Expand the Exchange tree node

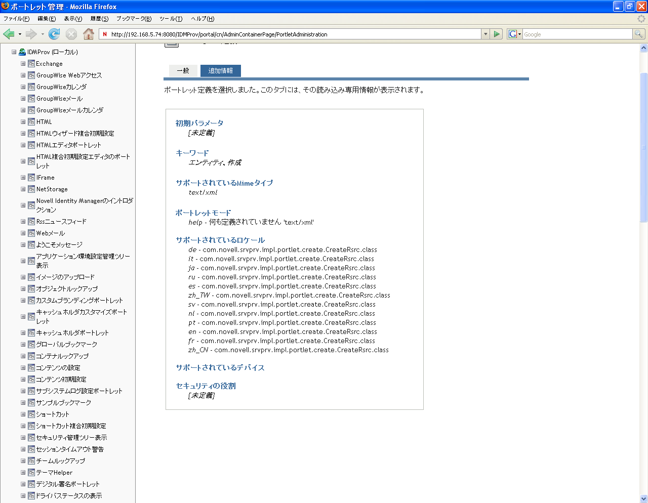[x=23, y=64]
